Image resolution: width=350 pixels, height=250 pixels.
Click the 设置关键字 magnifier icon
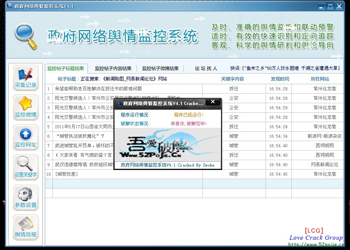click(x=25, y=167)
